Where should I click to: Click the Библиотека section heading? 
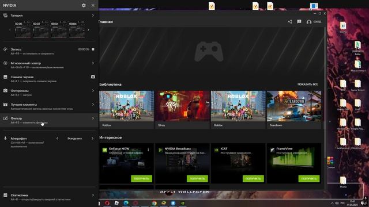click(110, 85)
